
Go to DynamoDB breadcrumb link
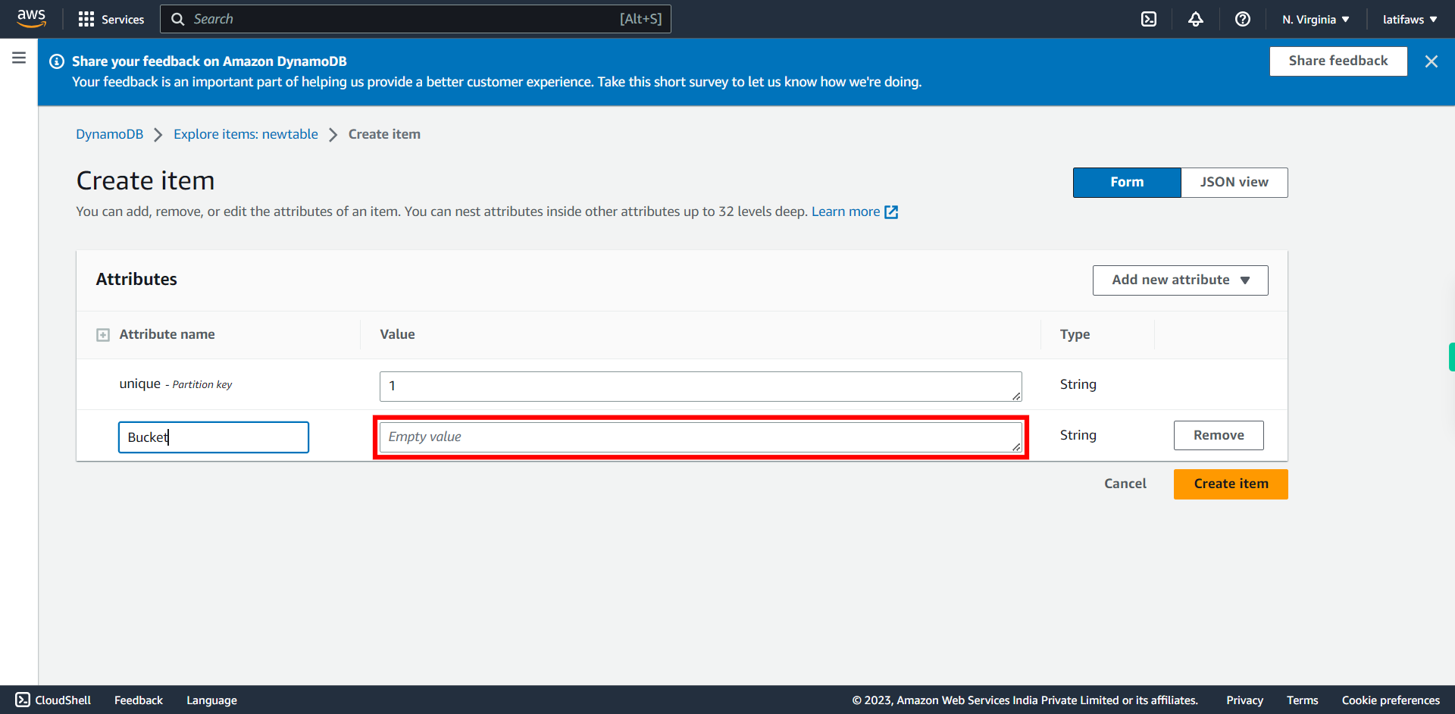(x=109, y=134)
